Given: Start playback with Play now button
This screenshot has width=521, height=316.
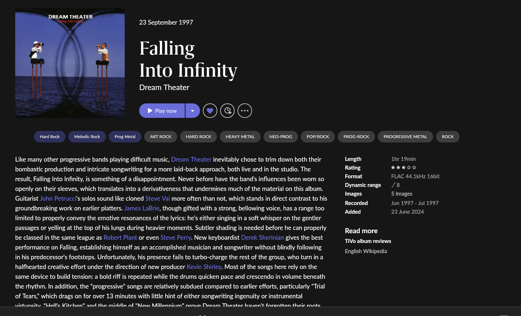Looking at the screenshot, I should [x=162, y=111].
